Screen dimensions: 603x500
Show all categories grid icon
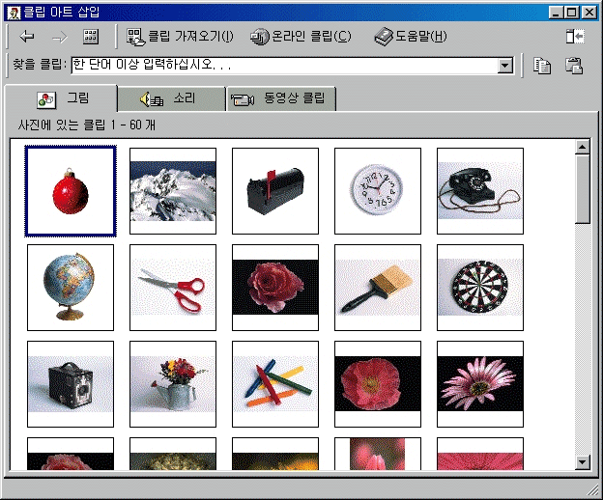[x=91, y=37]
